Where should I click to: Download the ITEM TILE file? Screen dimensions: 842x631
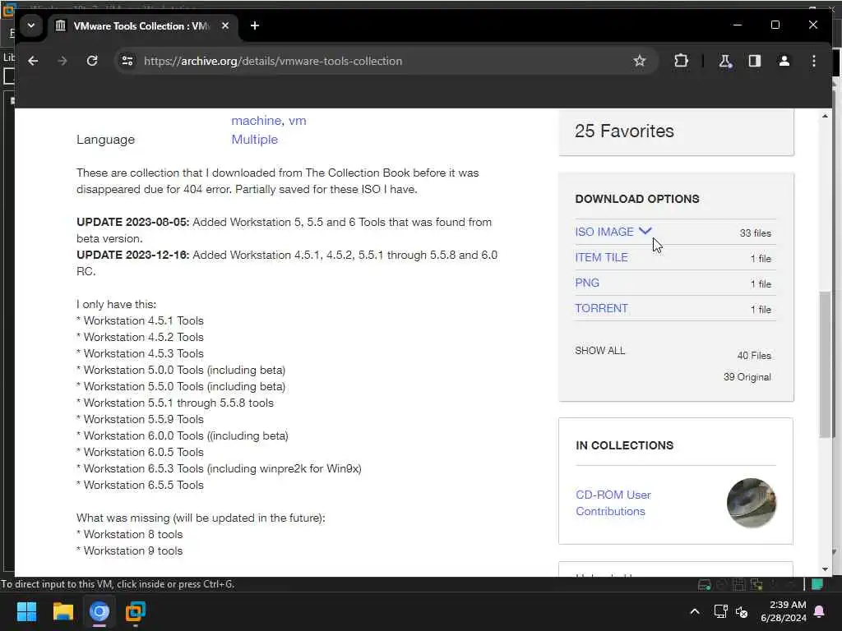[601, 257]
